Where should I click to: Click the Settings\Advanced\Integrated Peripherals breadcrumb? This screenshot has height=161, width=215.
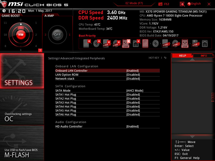click(x=76, y=58)
